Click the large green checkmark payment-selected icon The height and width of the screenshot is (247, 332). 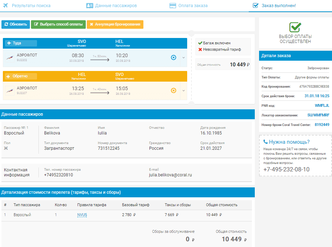pyautogui.click(x=295, y=27)
